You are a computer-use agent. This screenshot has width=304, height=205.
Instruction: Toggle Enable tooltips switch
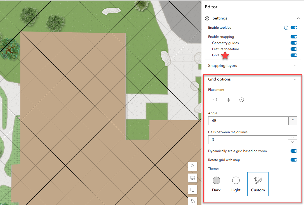(x=294, y=28)
